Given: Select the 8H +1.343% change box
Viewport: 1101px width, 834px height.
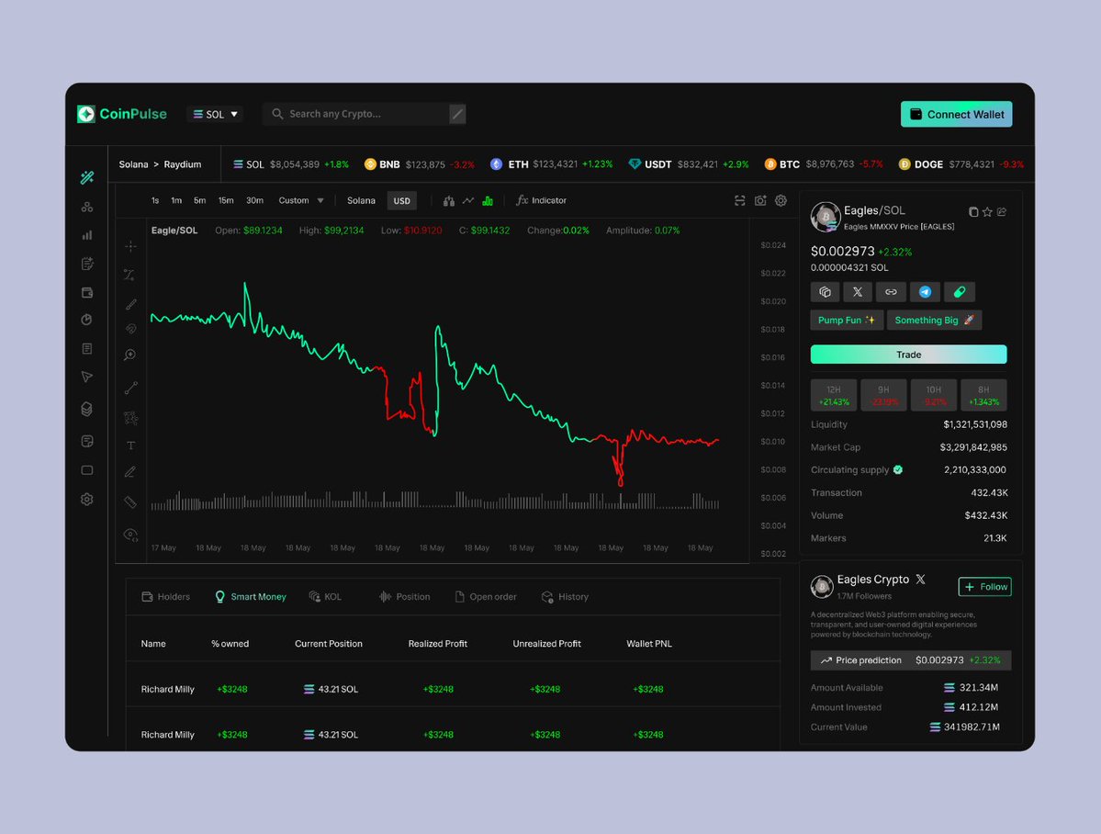Looking at the screenshot, I should 983,395.
